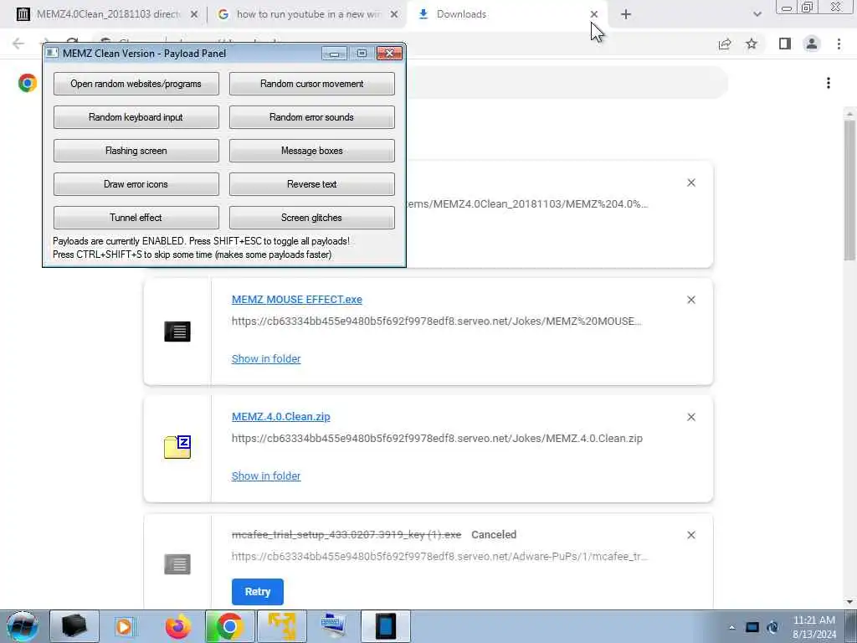This screenshot has height=643, width=857.
Task: Show hidden system tray icons
Action: coord(731,627)
